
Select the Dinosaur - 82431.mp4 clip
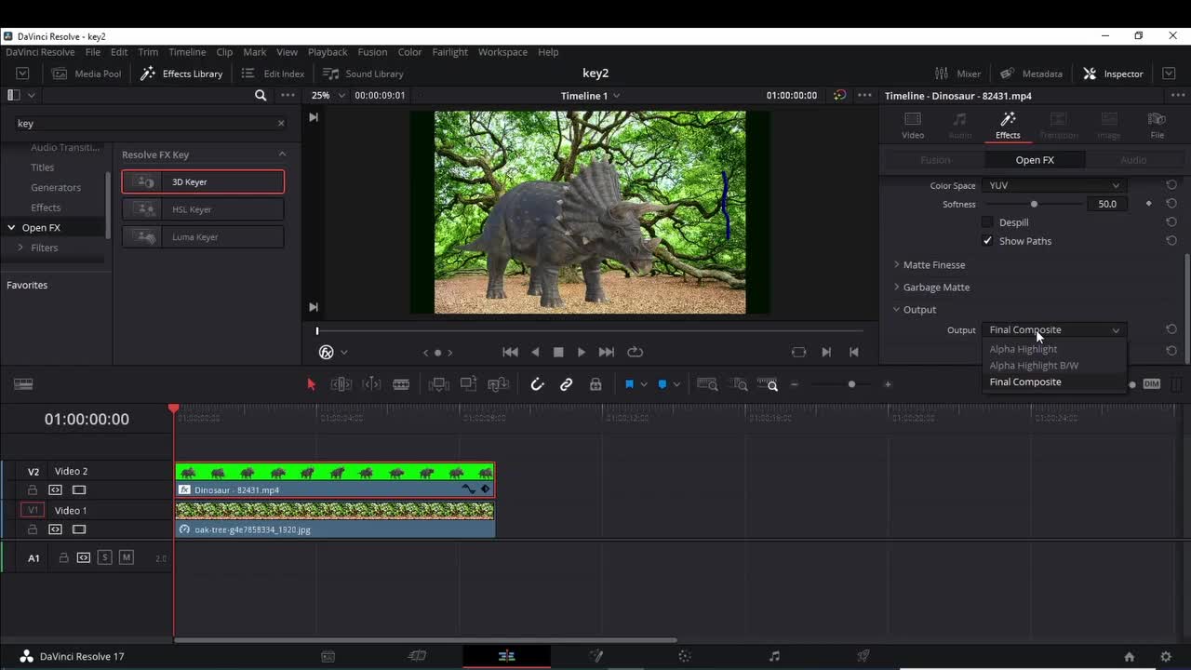335,480
